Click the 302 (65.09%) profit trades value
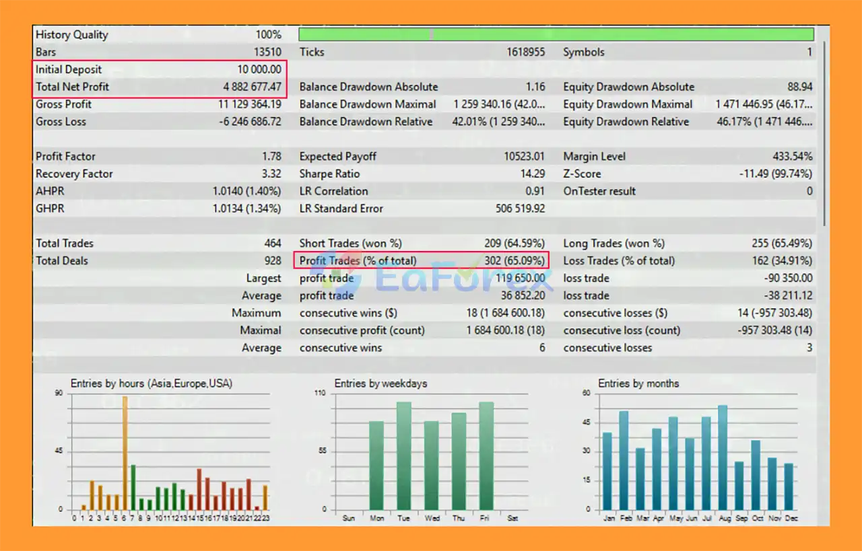Image resolution: width=862 pixels, height=551 pixels. pyautogui.click(x=515, y=260)
